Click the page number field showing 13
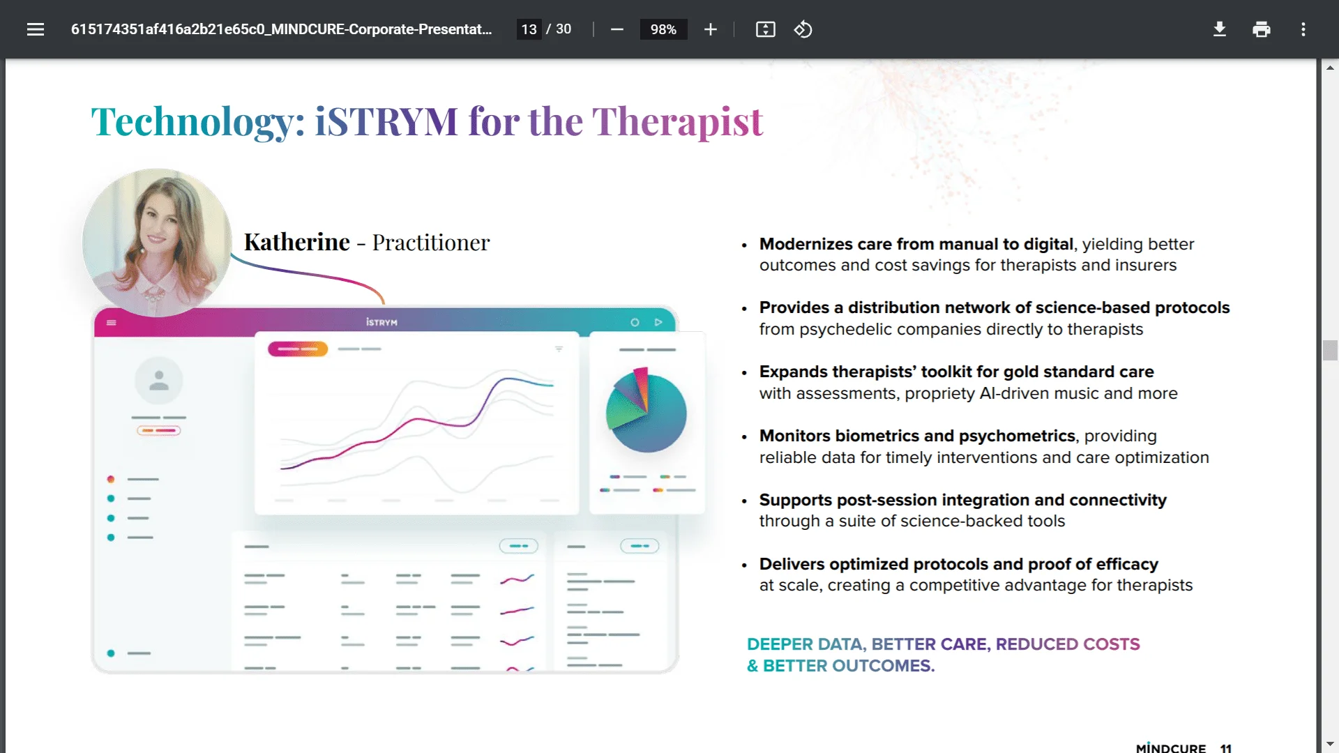Viewport: 1339px width, 753px height. pos(529,29)
